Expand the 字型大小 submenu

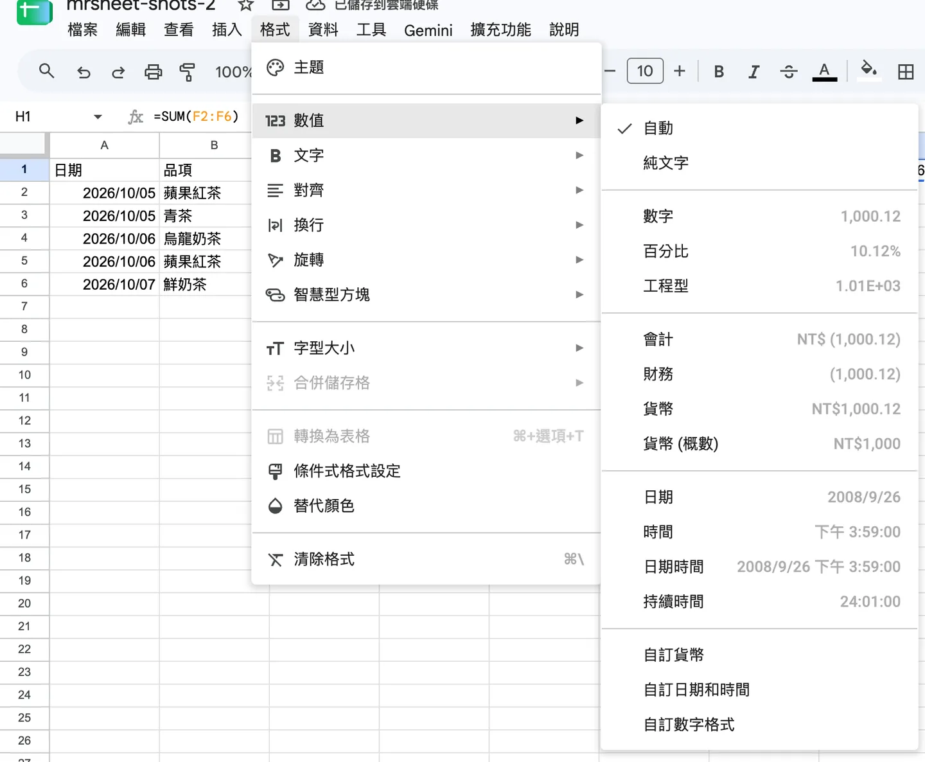[427, 348]
